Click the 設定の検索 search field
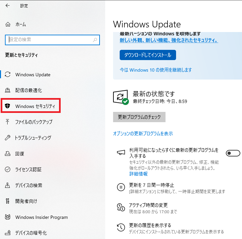 pos(49,40)
